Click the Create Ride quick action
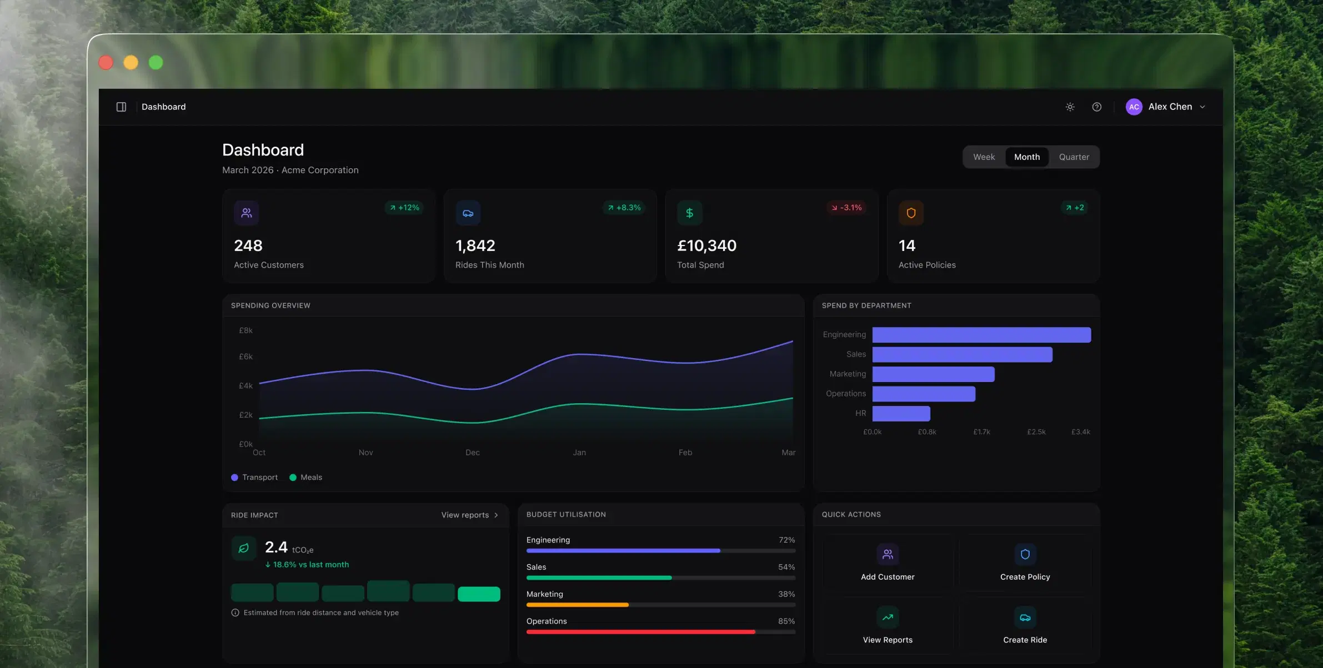Screen dimensions: 1323x668 coord(1025,626)
